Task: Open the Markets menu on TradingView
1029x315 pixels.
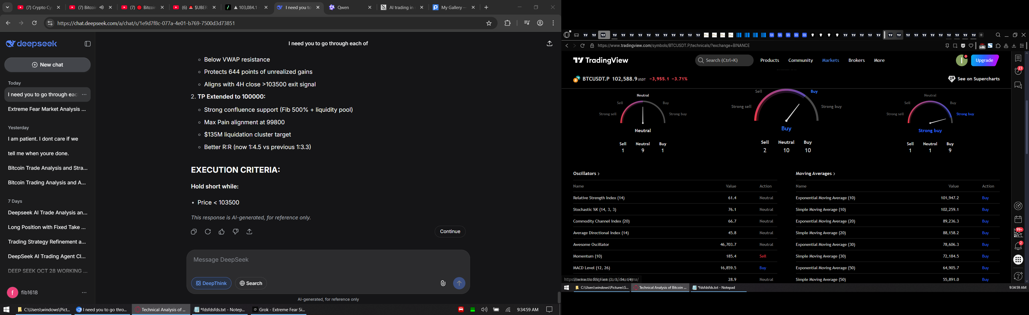Action: (x=830, y=60)
